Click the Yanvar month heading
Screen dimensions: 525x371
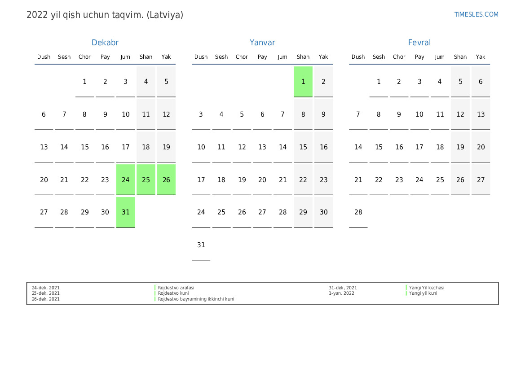tap(262, 43)
